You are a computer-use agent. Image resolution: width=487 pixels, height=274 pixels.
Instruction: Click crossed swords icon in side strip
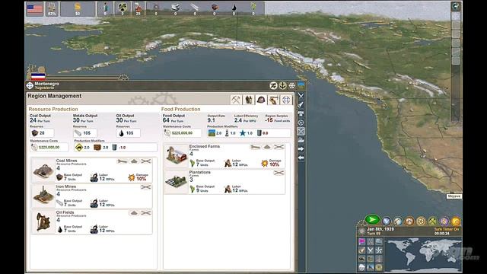coord(301,96)
